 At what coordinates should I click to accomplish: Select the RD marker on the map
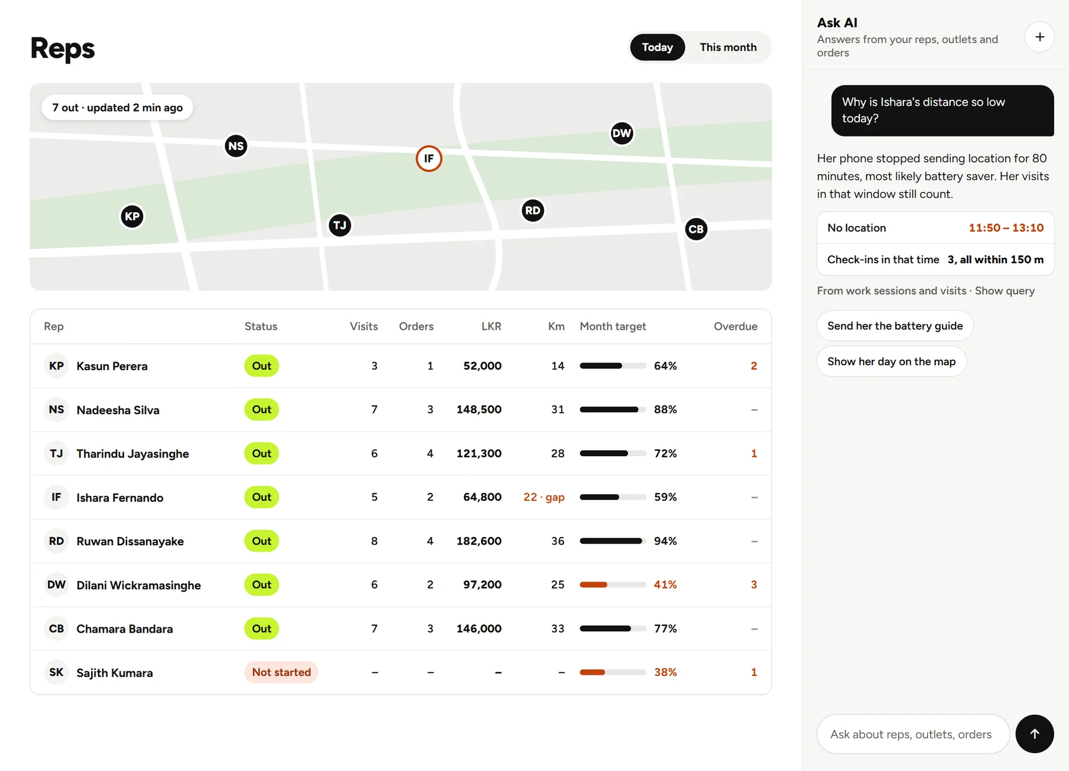click(x=533, y=210)
